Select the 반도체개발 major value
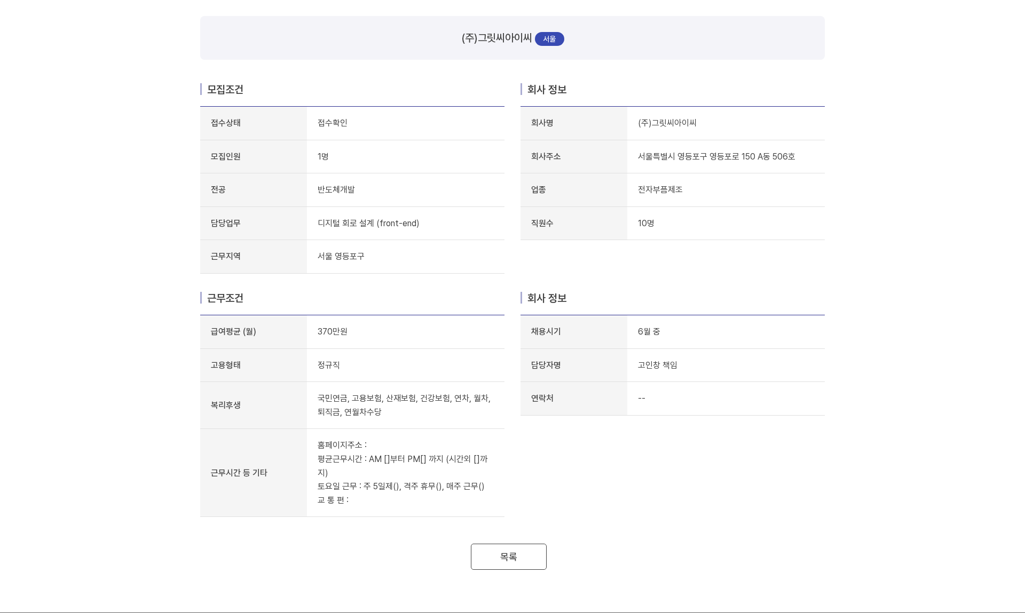The height and width of the screenshot is (613, 1025). (336, 189)
